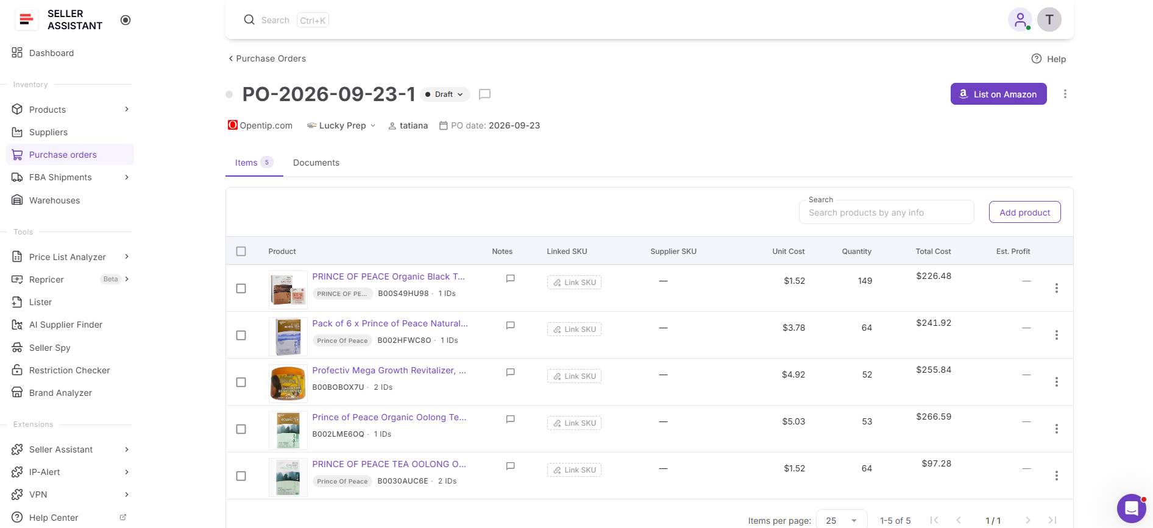Focus the top Search bar

(285, 20)
